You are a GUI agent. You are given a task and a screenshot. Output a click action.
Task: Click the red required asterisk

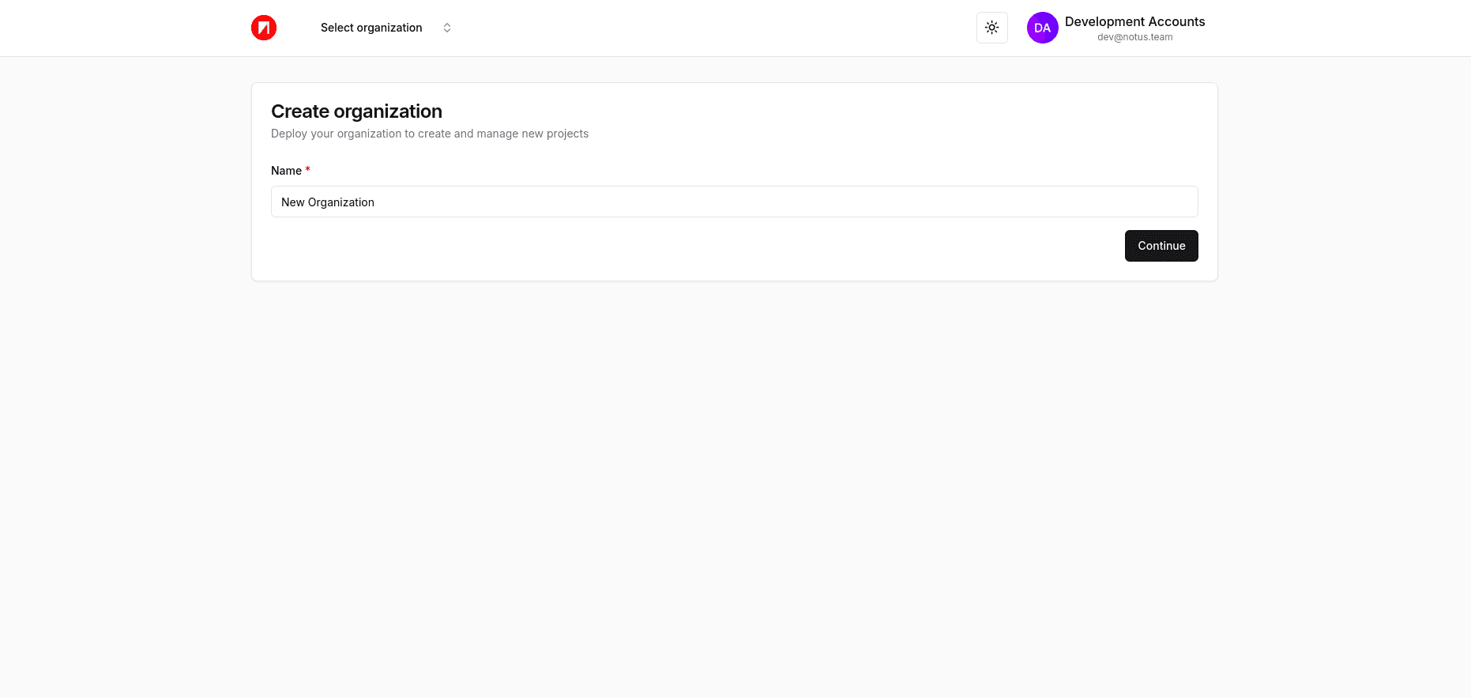[x=307, y=170]
